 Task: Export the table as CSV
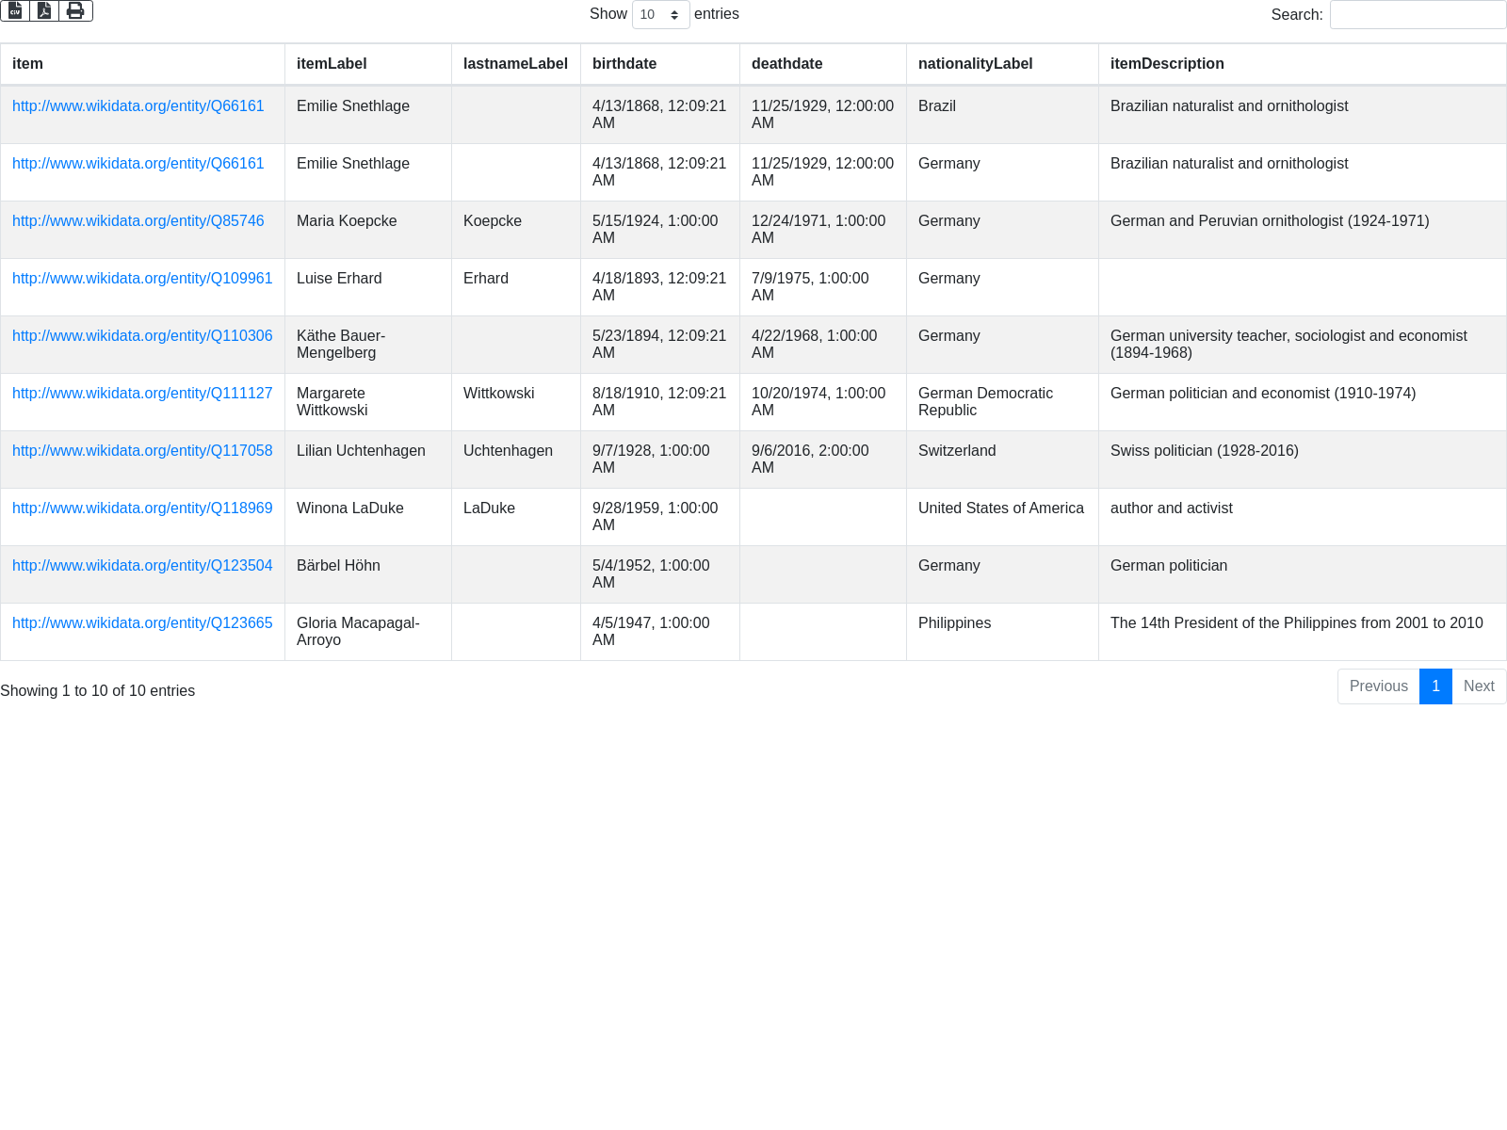(x=15, y=11)
